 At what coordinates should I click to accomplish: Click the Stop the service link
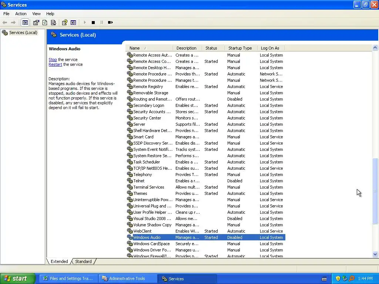(x=53, y=60)
